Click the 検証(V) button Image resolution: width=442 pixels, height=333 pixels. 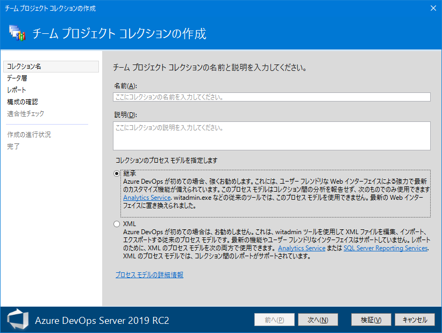coord(371,320)
